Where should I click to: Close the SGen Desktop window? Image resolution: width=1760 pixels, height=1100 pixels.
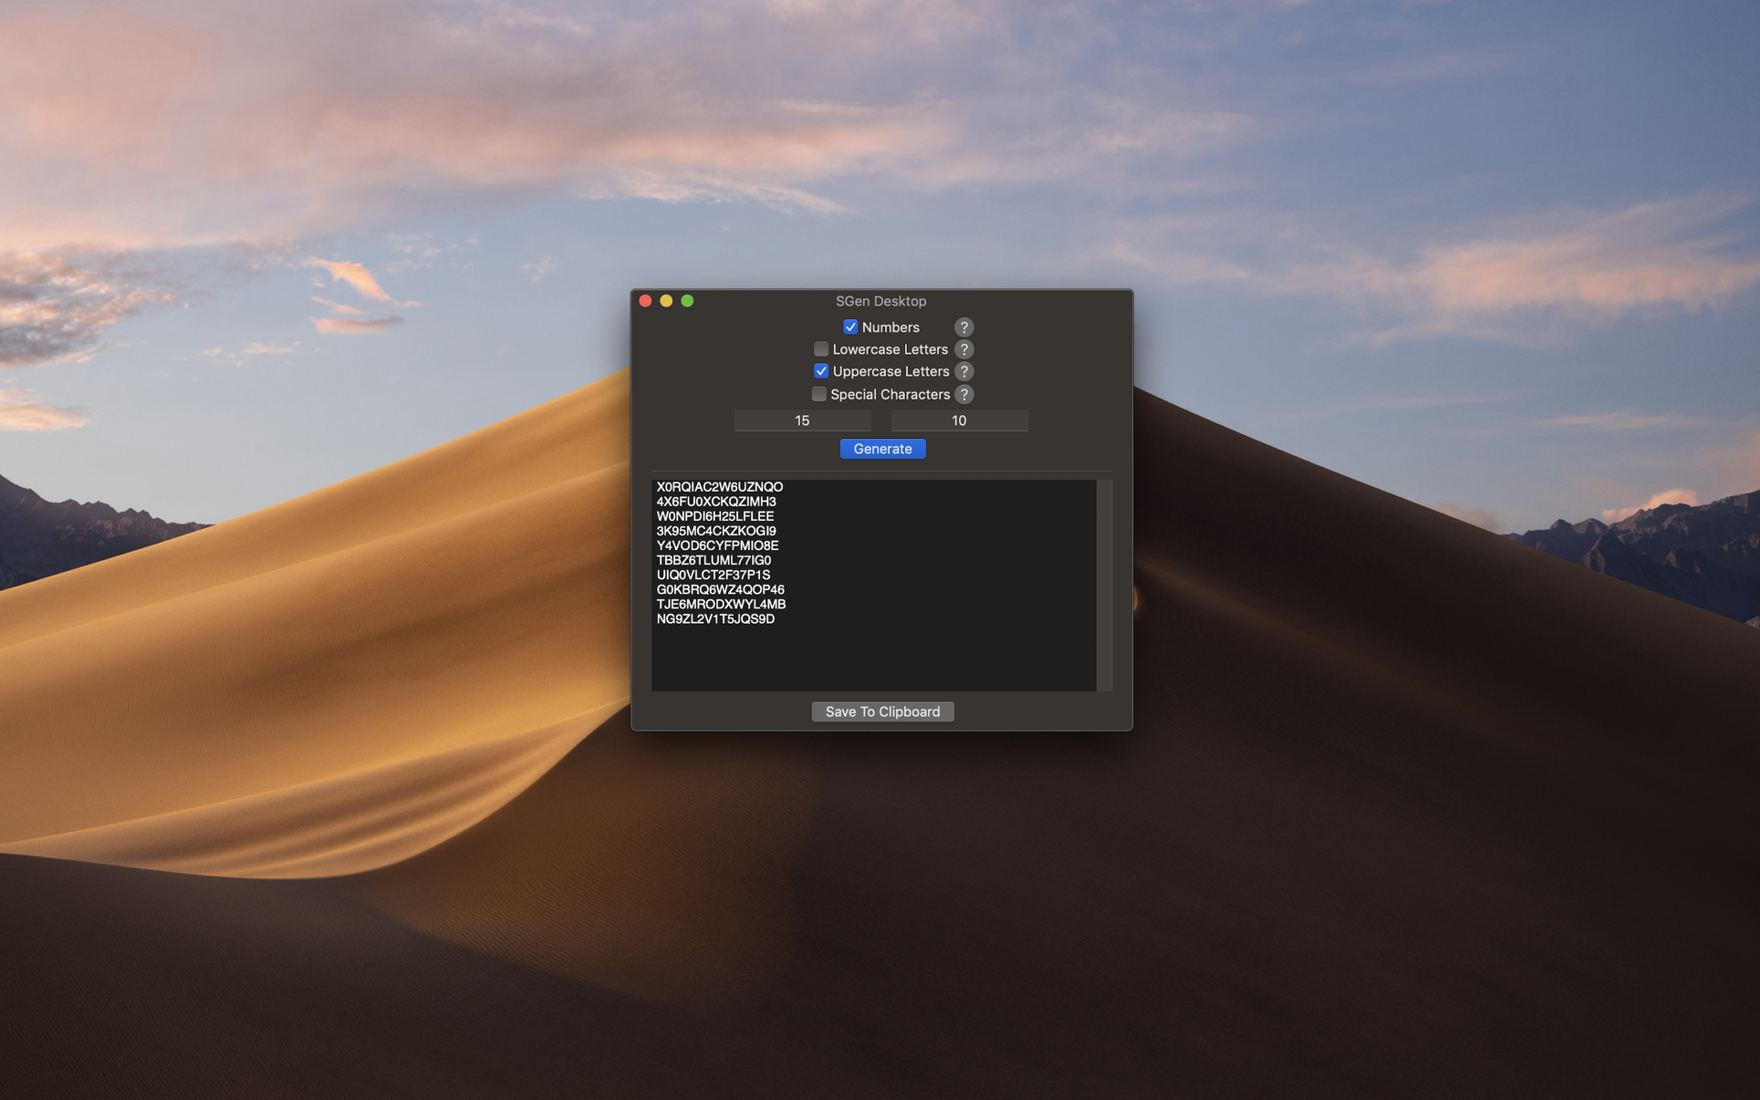(x=645, y=301)
